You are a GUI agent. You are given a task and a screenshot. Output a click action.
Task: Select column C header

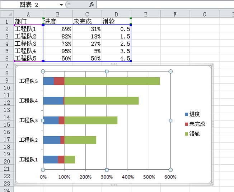tap(87, 14)
